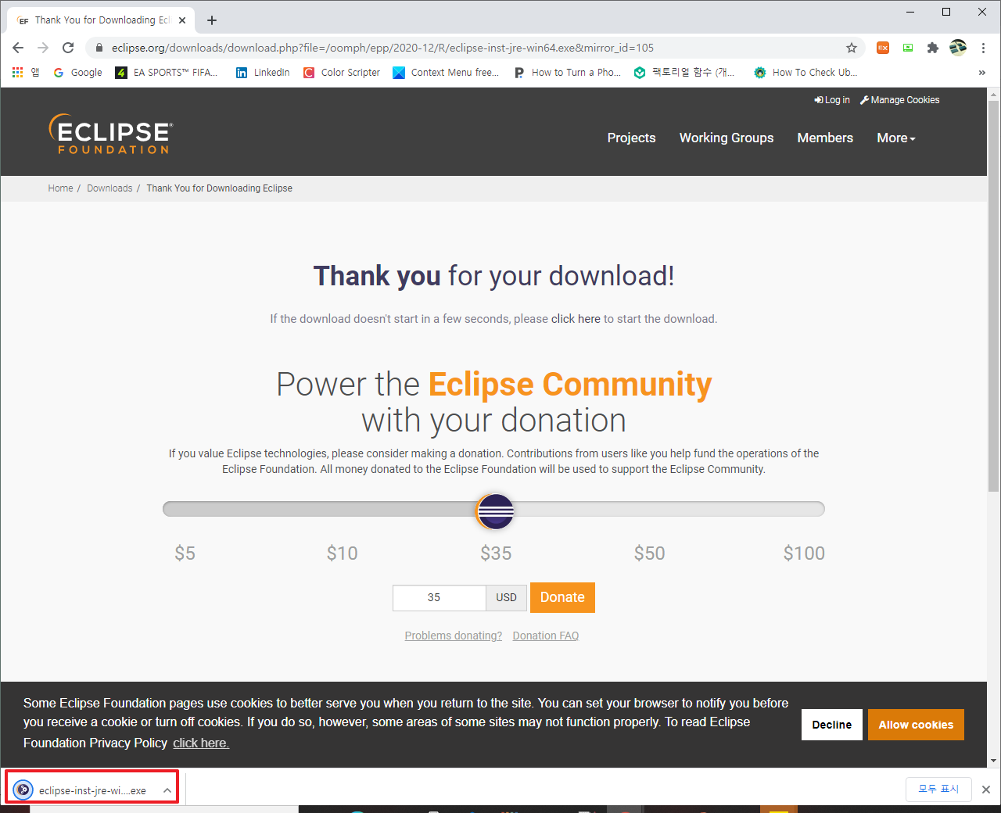Open privacy policy 'click here' link
Viewport: 1001px width, 813px height.
point(201,743)
